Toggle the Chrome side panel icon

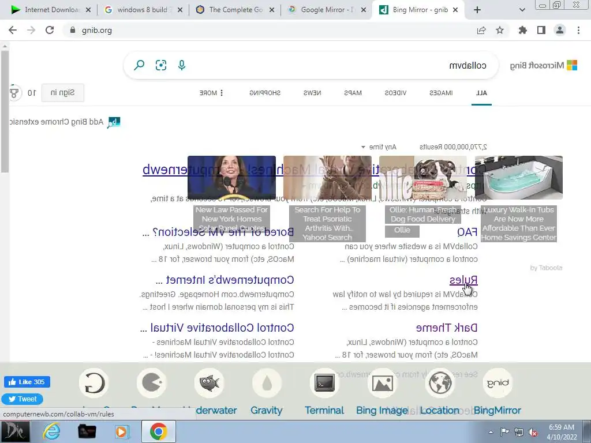click(x=541, y=30)
